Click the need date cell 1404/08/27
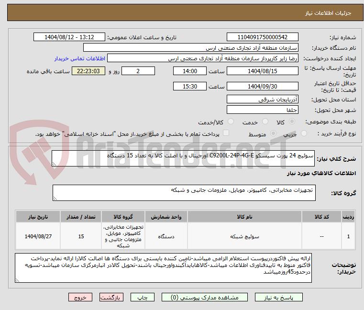The image size is (364, 310). point(38,236)
